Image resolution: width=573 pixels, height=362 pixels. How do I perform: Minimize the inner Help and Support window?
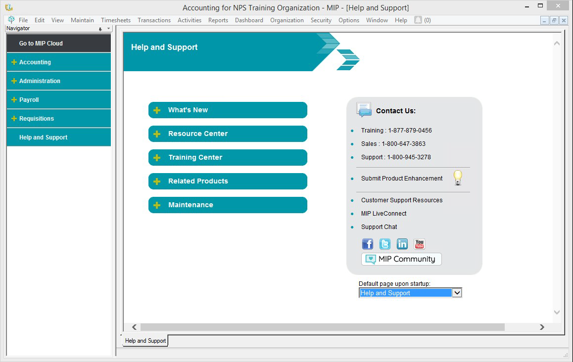(x=544, y=20)
